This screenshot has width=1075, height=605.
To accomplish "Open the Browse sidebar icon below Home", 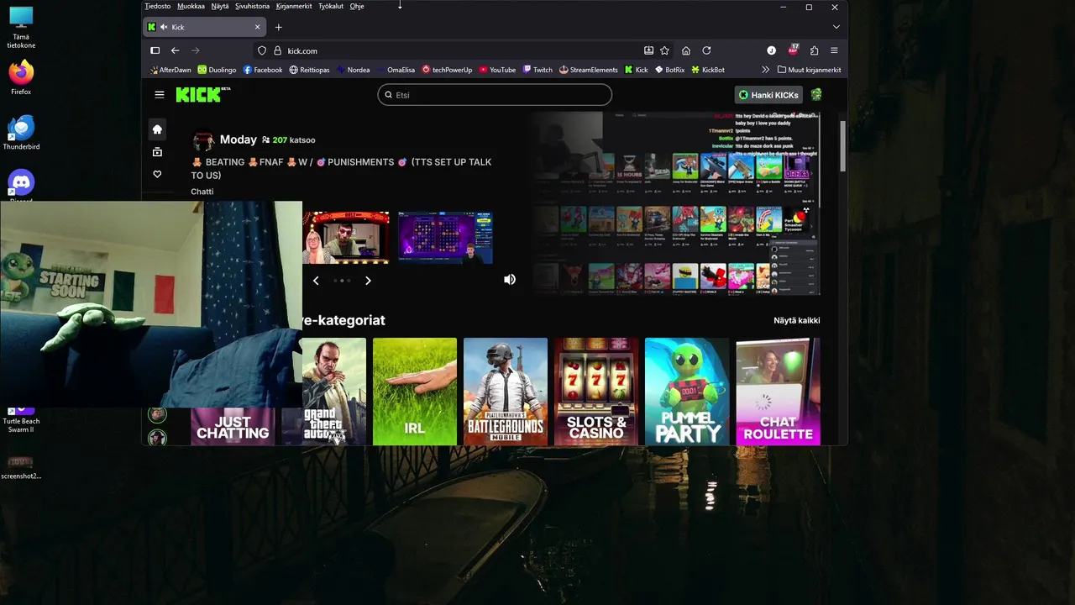I will [157, 152].
